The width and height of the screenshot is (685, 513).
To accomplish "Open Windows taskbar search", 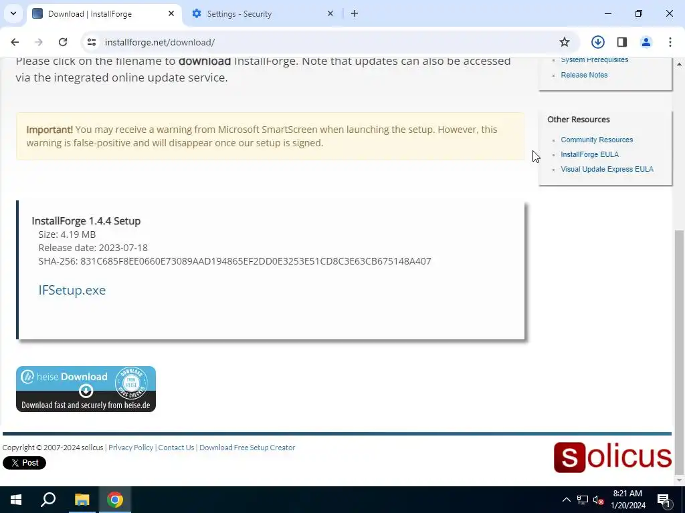I will 48,500.
